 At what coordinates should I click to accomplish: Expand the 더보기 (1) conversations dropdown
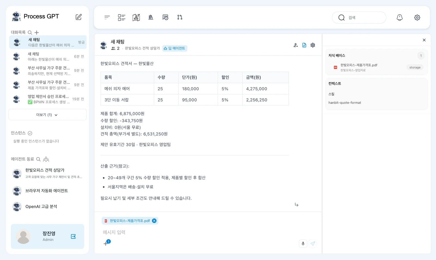[47, 115]
